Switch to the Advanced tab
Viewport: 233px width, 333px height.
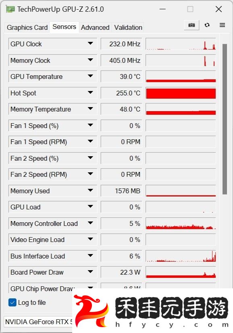[95, 27]
